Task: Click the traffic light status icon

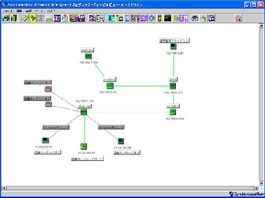Action: click(x=160, y=18)
